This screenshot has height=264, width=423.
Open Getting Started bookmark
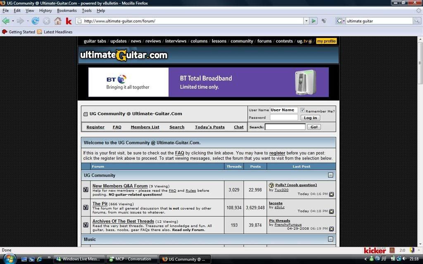(x=18, y=32)
